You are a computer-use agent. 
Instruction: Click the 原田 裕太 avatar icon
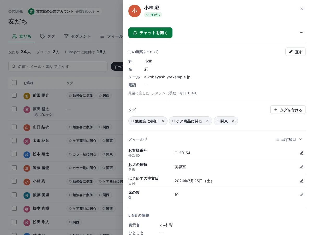point(27,110)
